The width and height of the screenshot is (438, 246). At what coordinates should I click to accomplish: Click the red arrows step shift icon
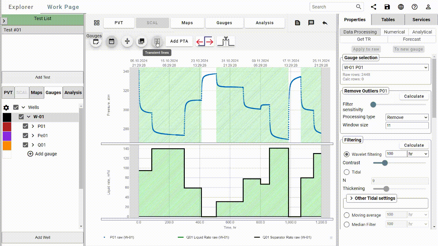(x=205, y=42)
